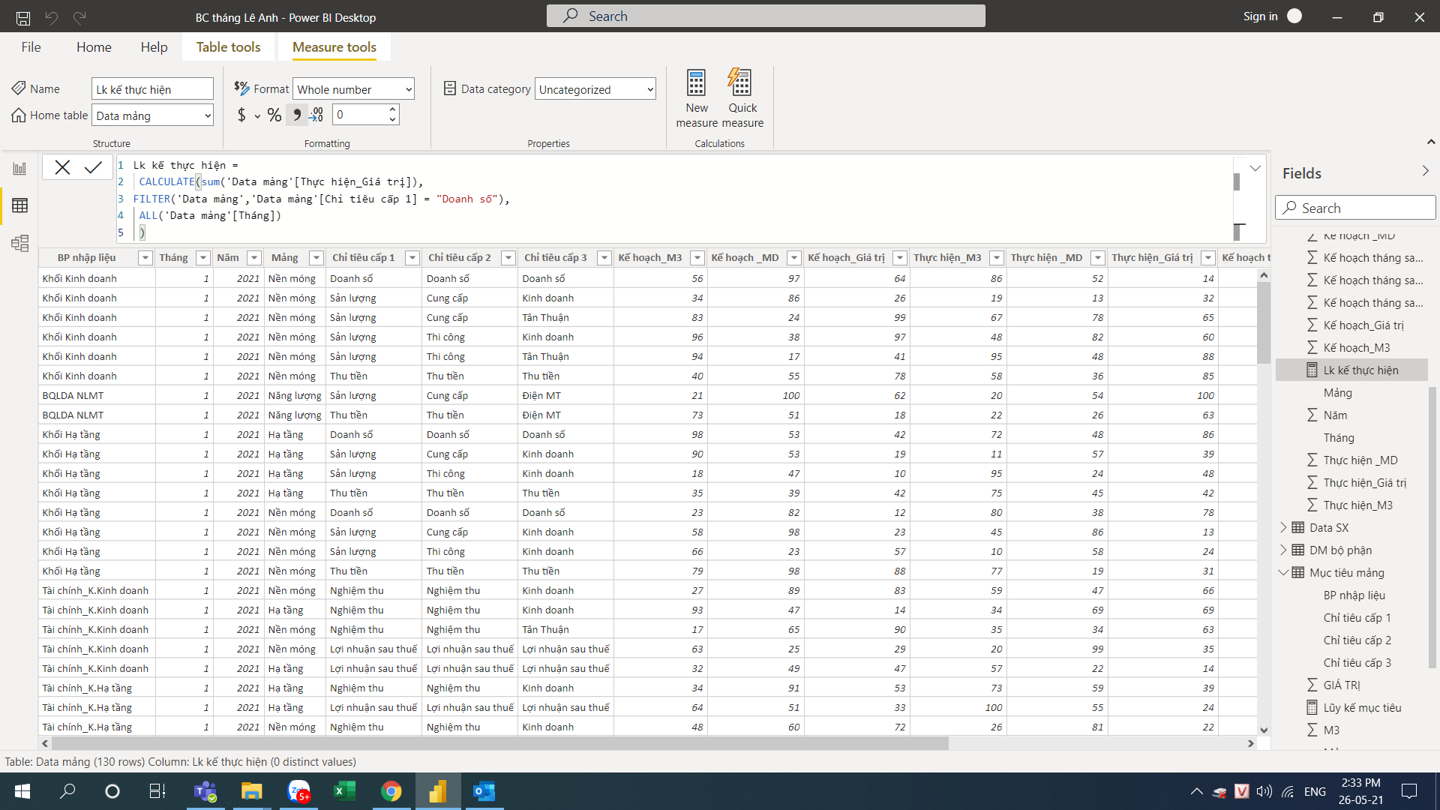1440x810 pixels.
Task: Cancel formula edit with X icon
Action: 62,167
